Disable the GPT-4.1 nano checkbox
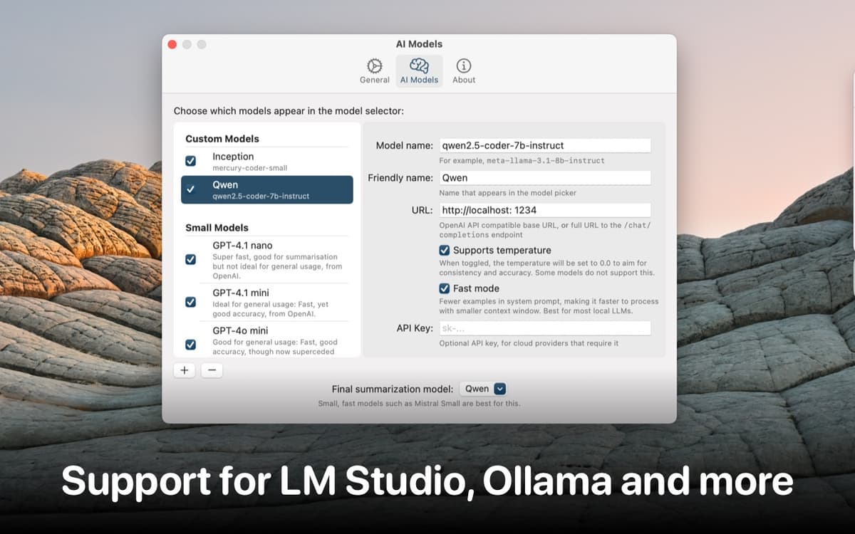 [x=190, y=259]
